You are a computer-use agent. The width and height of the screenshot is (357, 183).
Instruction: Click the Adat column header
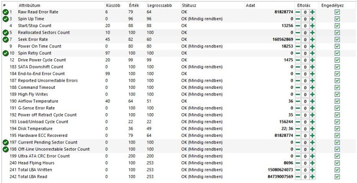coord(251,5)
